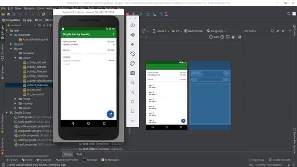Collapse the layout folder
Image resolution: width=297 pixels, height=167 pixels.
(15, 58)
